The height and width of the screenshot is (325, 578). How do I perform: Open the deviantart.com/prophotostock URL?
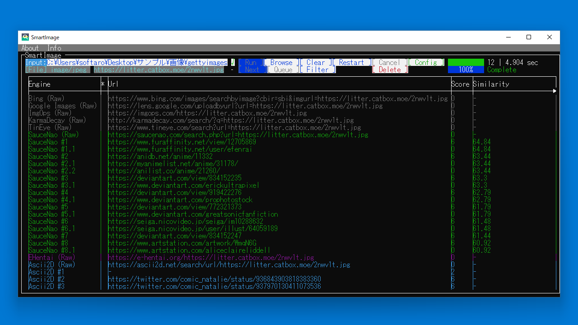click(x=180, y=200)
